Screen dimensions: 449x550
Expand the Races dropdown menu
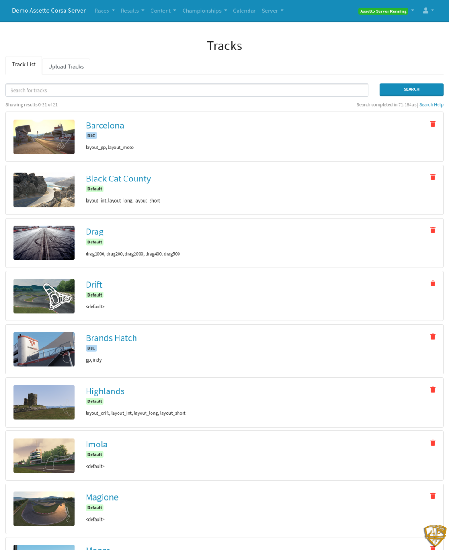pos(104,11)
